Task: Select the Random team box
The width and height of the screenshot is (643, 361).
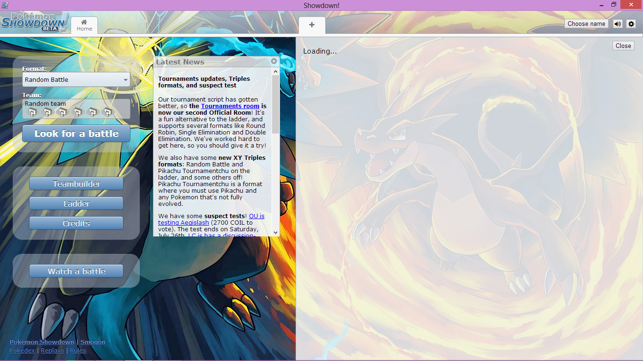Action: [x=76, y=109]
